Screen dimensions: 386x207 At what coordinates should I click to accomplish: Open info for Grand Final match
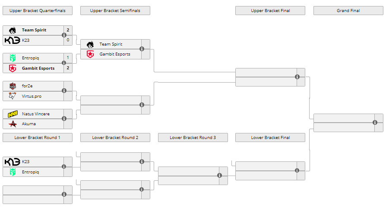click(375, 123)
